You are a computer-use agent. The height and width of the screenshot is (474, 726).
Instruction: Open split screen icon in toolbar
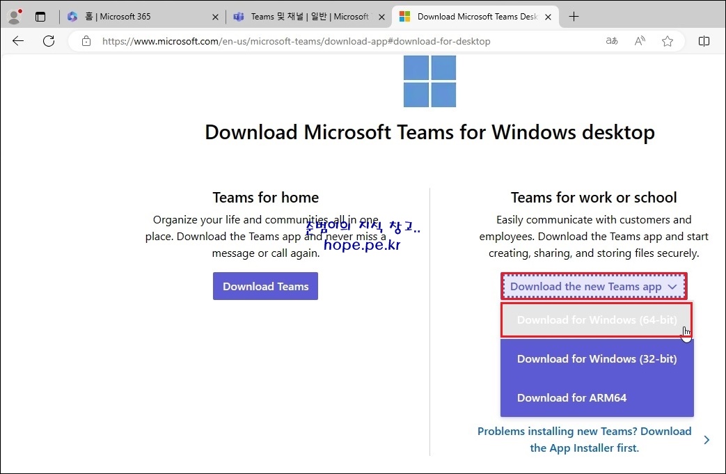[704, 41]
